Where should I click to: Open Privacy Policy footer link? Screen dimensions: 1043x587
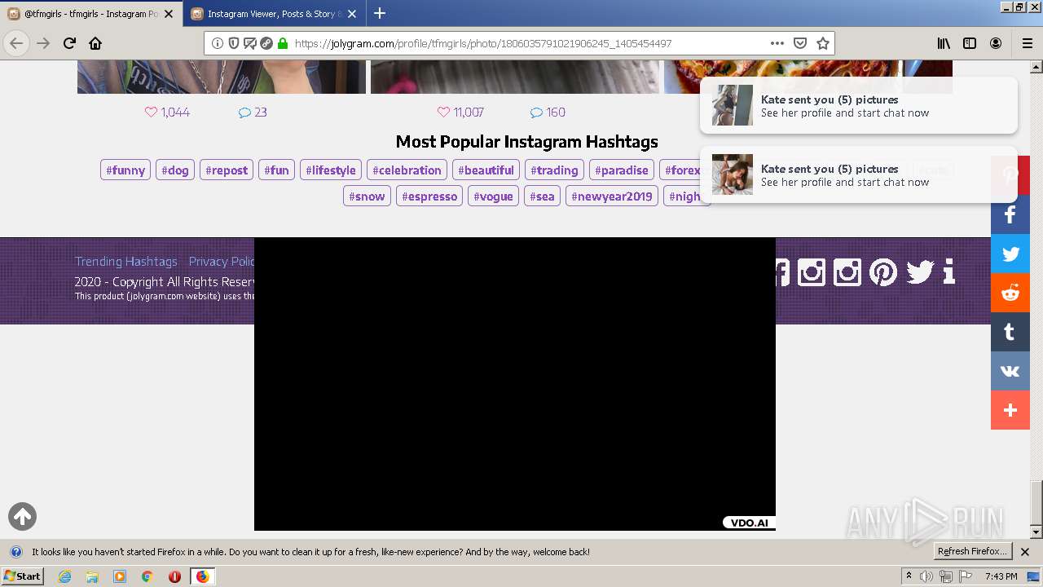(x=222, y=261)
